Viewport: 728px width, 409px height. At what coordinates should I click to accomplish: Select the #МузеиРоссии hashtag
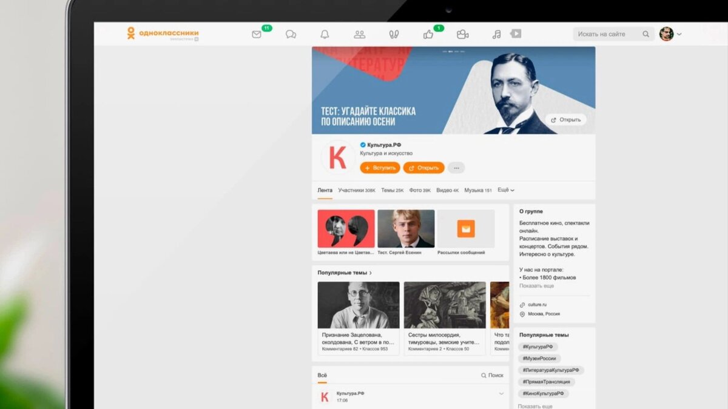coord(540,358)
